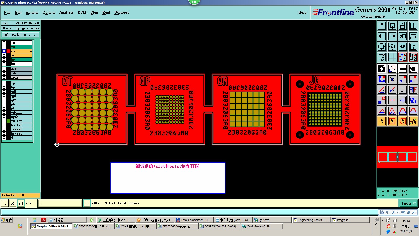The image size is (419, 236).
Task: Click the Job Matrix ... button
Action: pyautogui.click(x=20, y=35)
